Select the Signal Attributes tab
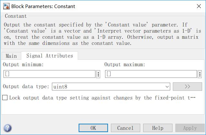This screenshot has height=135, width=206. 50,56
